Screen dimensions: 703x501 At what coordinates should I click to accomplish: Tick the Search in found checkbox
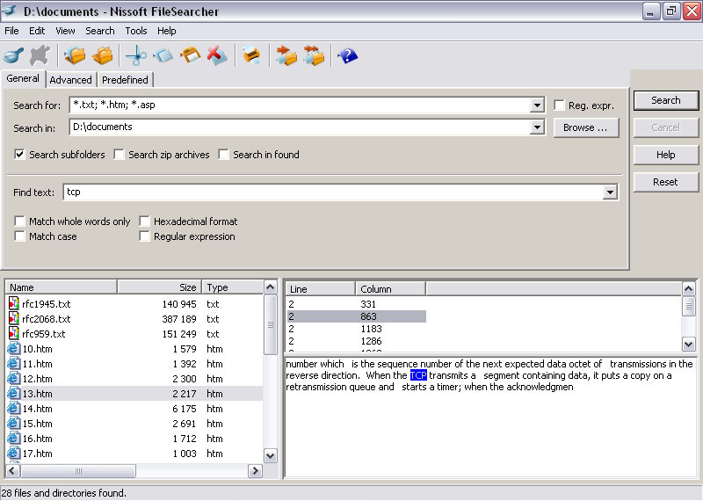(x=223, y=155)
